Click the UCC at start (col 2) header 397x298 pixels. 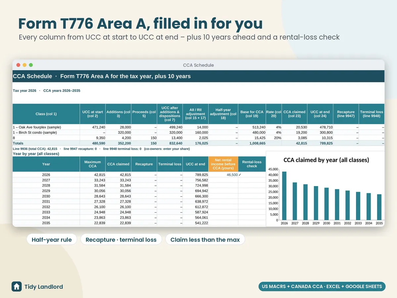93,114
